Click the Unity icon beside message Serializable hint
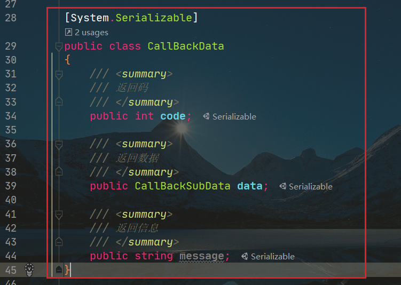The height and width of the screenshot is (285, 401). click(x=245, y=256)
